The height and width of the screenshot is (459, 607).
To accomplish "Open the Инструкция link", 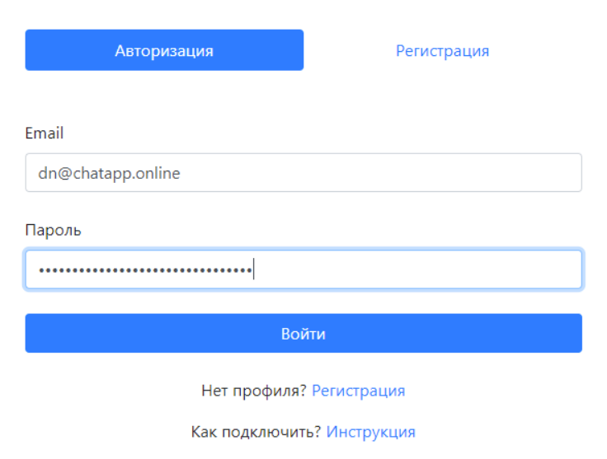I will [370, 432].
